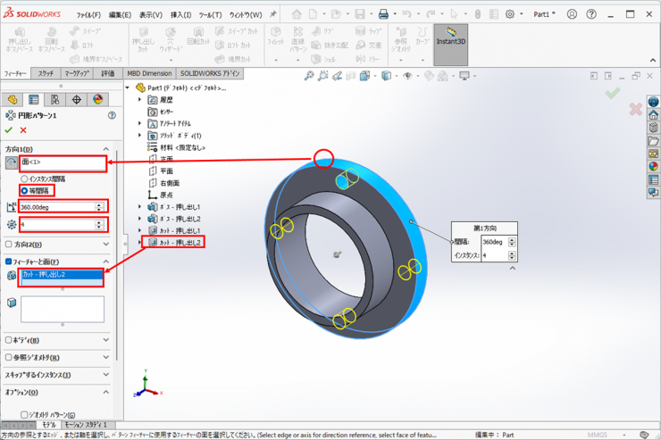Collapse the 方向1 section chevron
Viewport: 661px width, 440px height.
coord(106,149)
